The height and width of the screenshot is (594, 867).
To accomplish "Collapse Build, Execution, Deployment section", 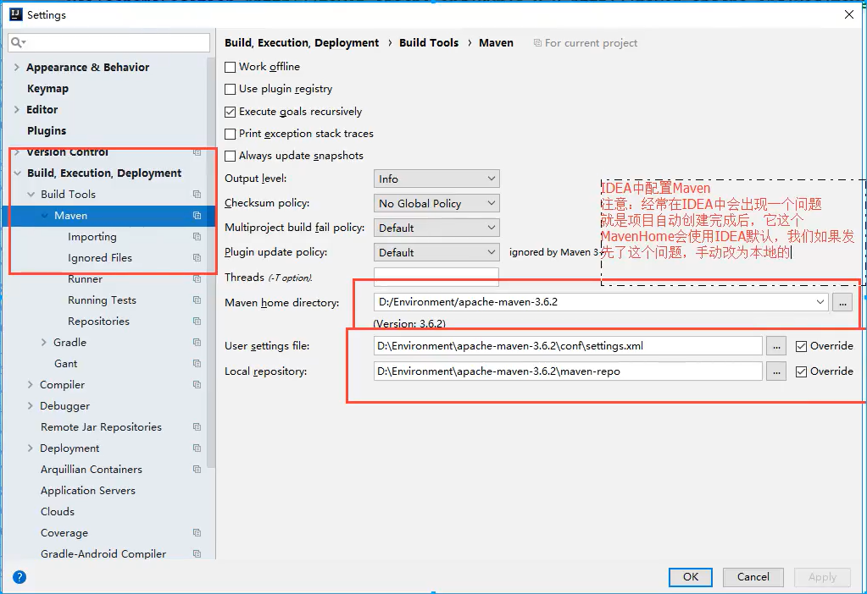I will pyautogui.click(x=17, y=173).
